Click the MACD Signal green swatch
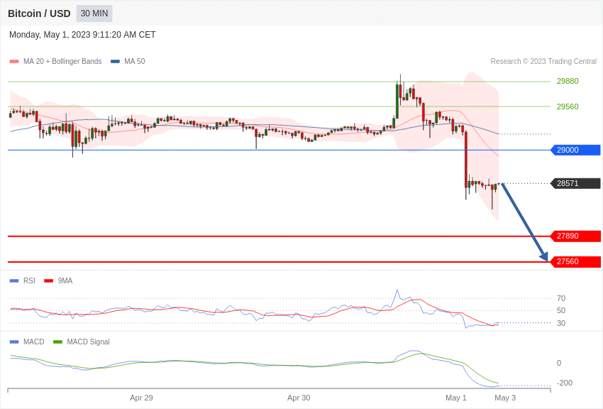 [57, 342]
